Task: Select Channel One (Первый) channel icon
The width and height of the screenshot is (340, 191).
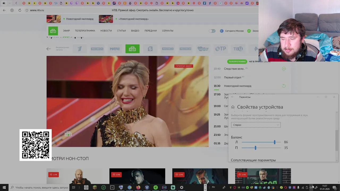Action: (x=80, y=49)
